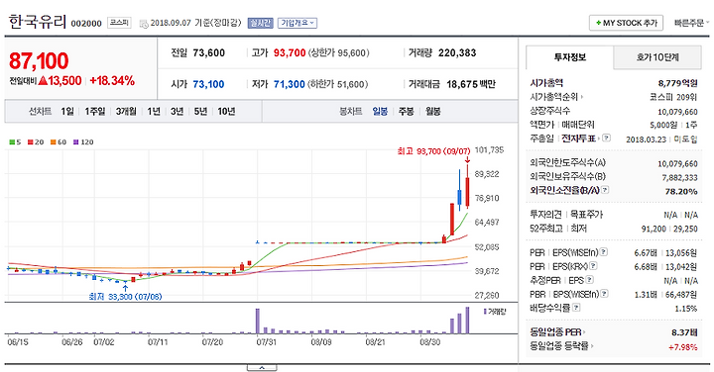The width and height of the screenshot is (714, 372).
Task: Click 거래대금 value 18,675 백만
Action: click(471, 84)
